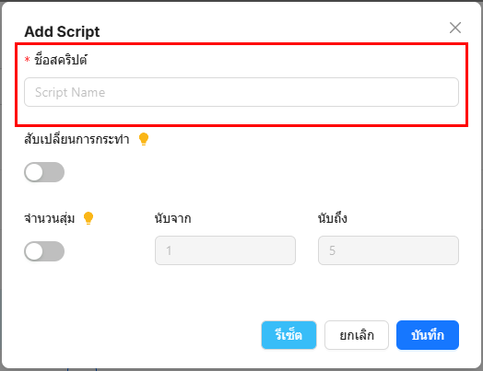
Task: Click the lightbulb hint beside สับเปลี่ยนการกระทำ
Action: [x=144, y=139]
